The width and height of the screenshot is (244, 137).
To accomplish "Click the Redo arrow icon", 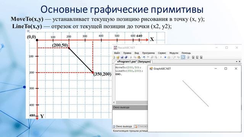I will [148, 57].
